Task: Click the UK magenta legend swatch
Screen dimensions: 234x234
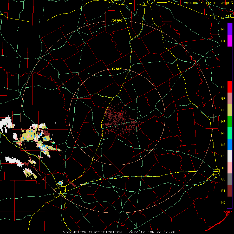Action: coord(230,41)
